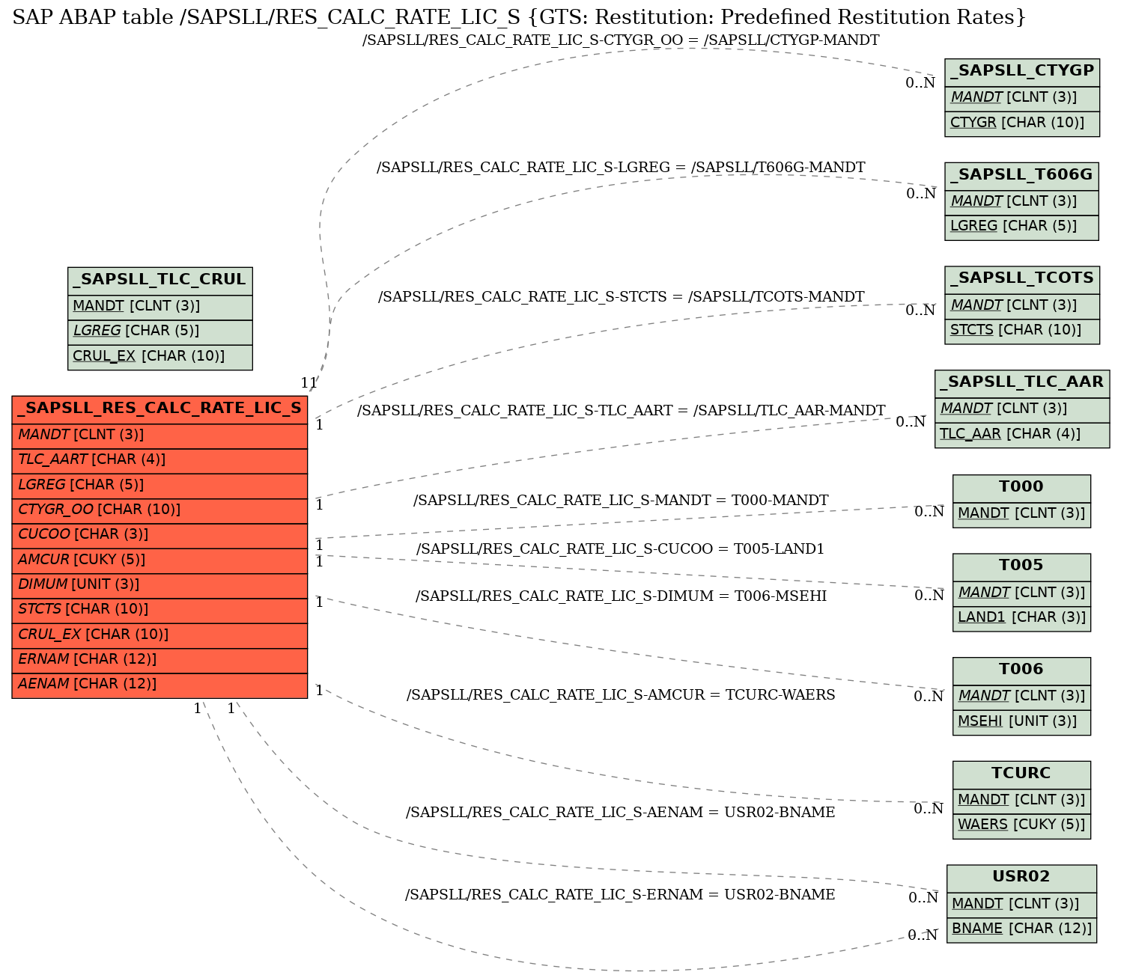Click MANDT [CLNT (3)] in TCURC
This screenshot has height=975, width=1121.
[1021, 801]
